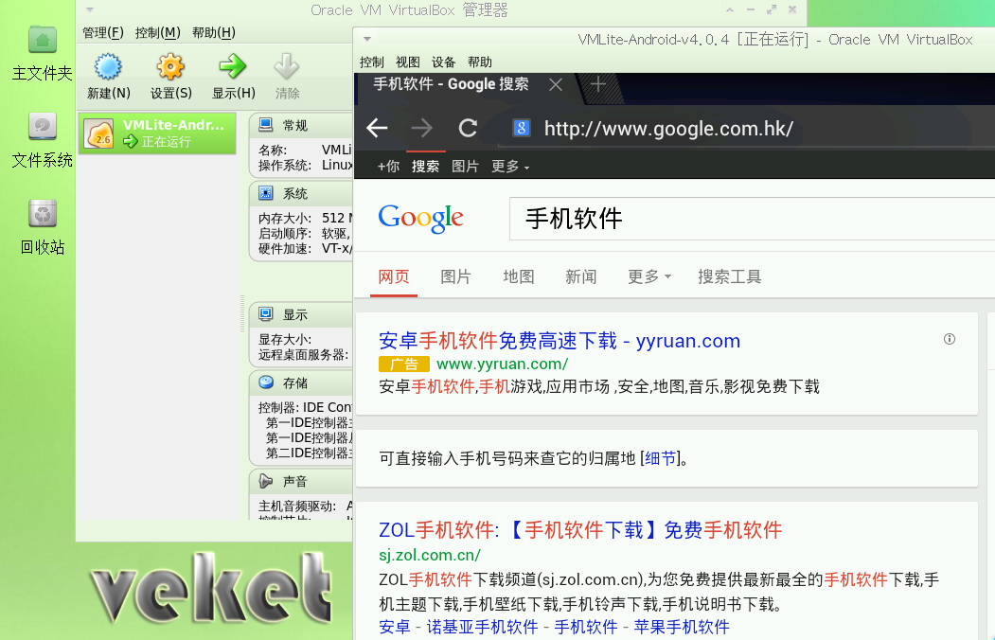Click the browser forward arrow
995x640 pixels.
(422, 128)
